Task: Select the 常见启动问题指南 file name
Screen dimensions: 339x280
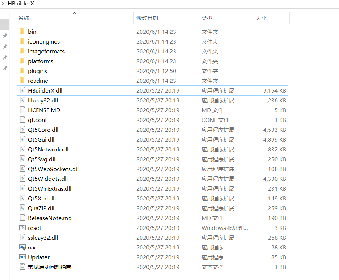Action: 50,267
